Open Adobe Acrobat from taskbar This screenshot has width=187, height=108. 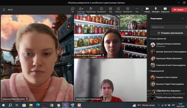coord(45,105)
